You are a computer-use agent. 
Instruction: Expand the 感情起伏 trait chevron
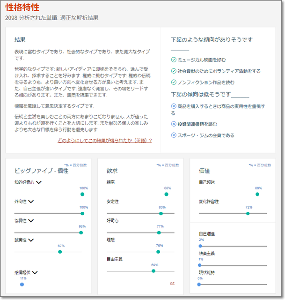[35, 272]
